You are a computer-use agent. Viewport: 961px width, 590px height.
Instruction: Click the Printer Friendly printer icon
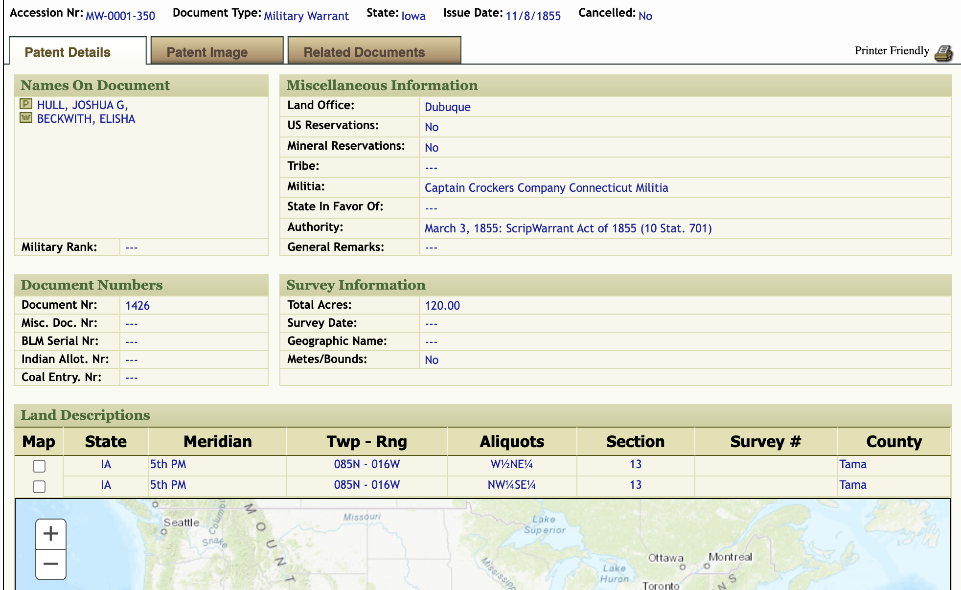click(943, 53)
